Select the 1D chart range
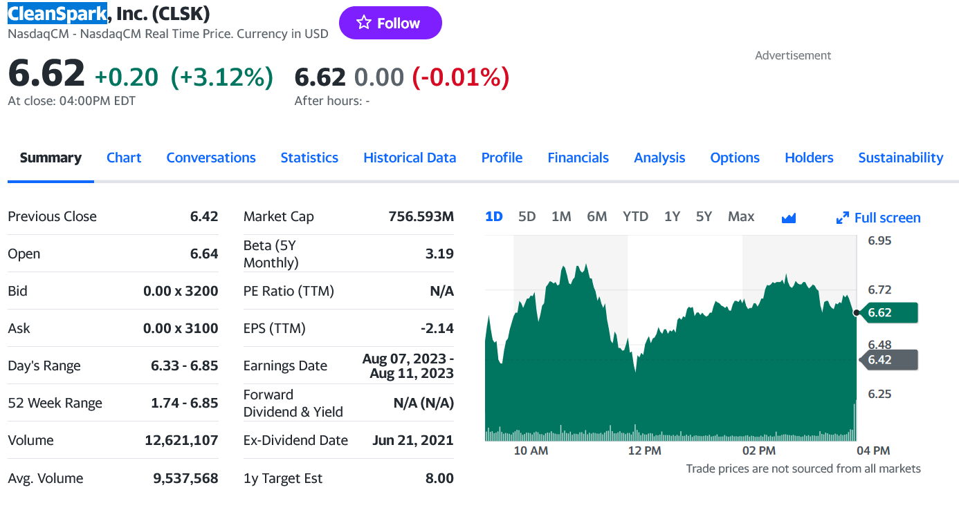Image resolution: width=959 pixels, height=512 pixels. (493, 216)
